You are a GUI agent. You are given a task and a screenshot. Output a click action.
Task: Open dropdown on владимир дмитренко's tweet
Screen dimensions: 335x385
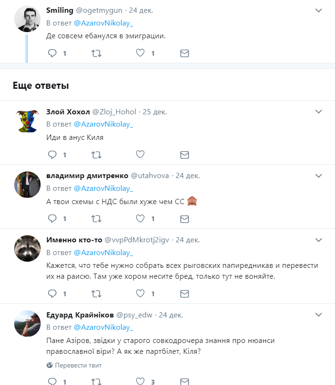(318, 176)
